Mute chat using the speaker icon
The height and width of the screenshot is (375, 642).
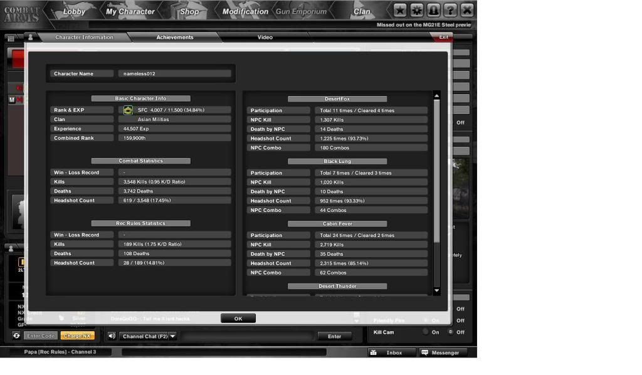[112, 336]
